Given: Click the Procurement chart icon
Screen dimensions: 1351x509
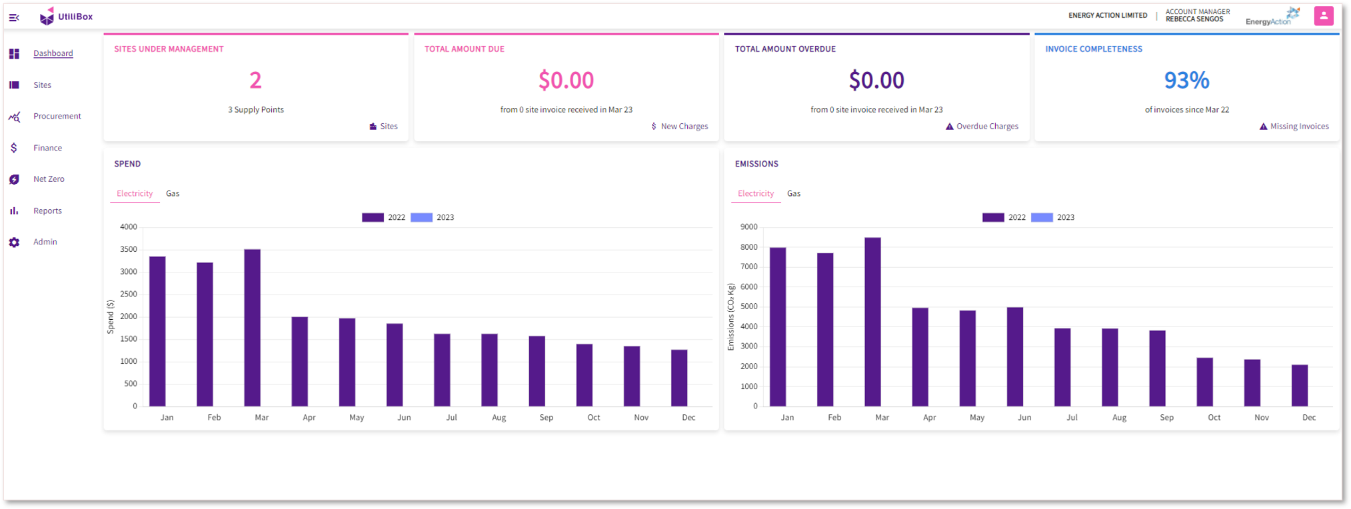Looking at the screenshot, I should [14, 117].
